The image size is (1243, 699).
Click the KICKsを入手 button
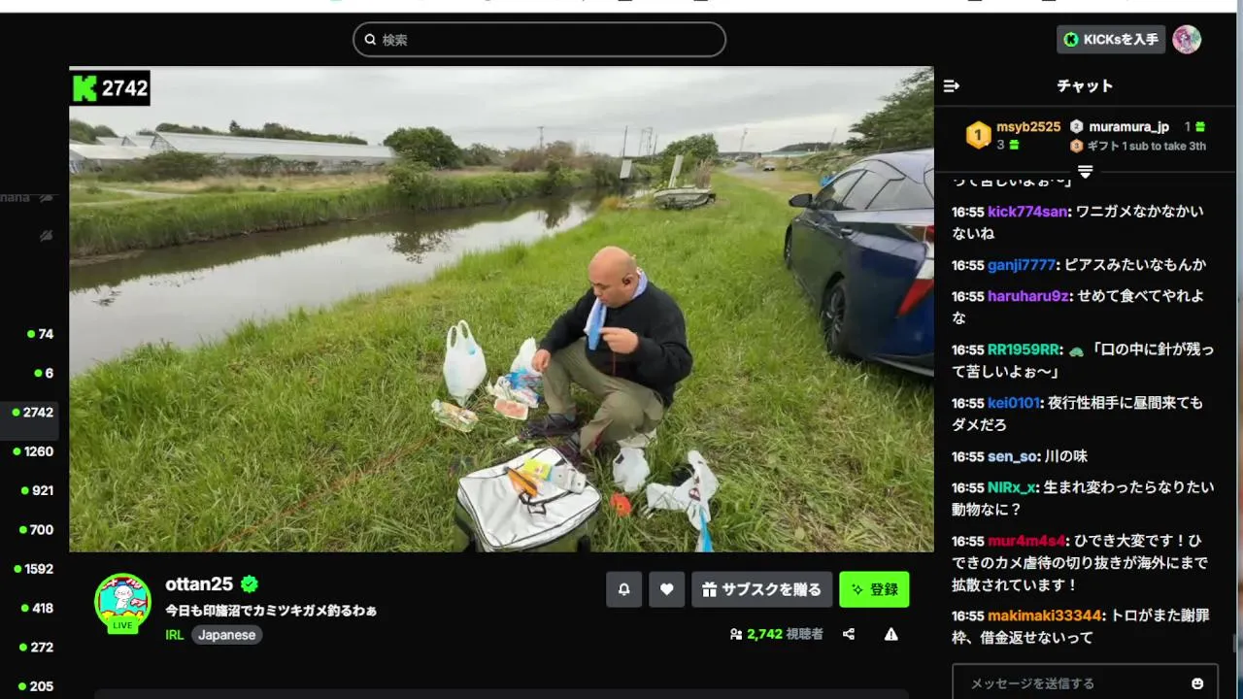pos(1111,40)
